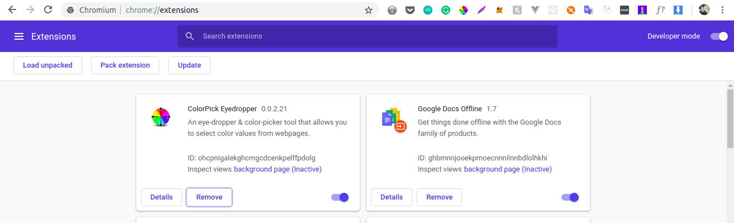Viewport: 734px width, 223px height.
Task: Click the purple feather extension icon
Action: point(482,10)
